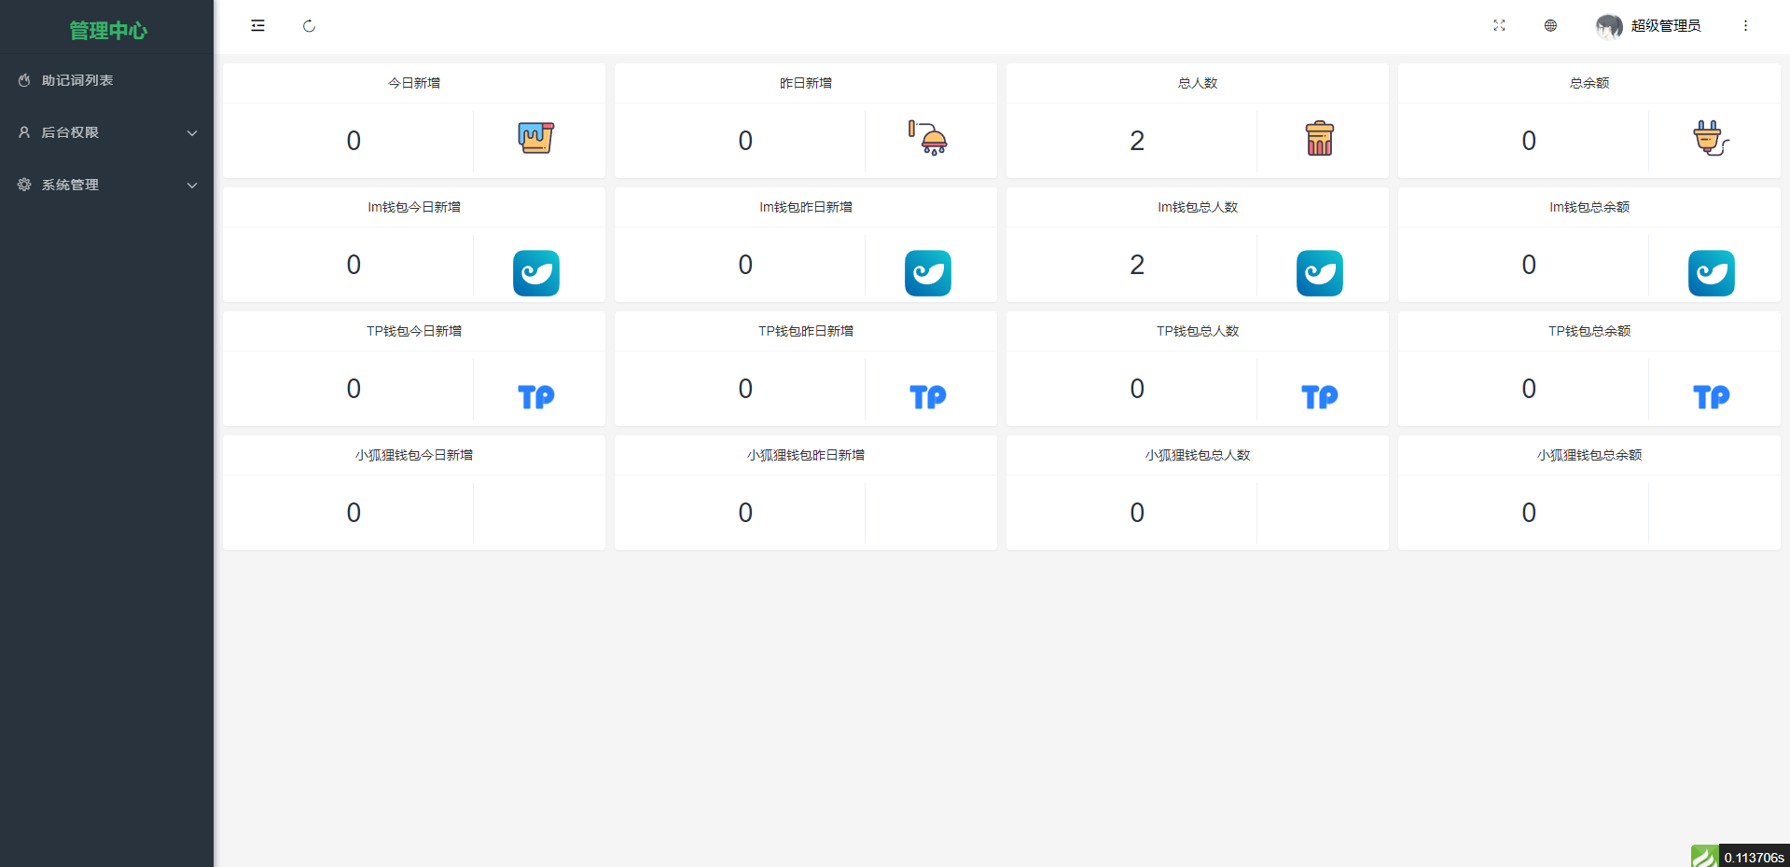The height and width of the screenshot is (867, 1790).
Task: Click the value 0 in 今日新增 card
Action: (x=354, y=141)
